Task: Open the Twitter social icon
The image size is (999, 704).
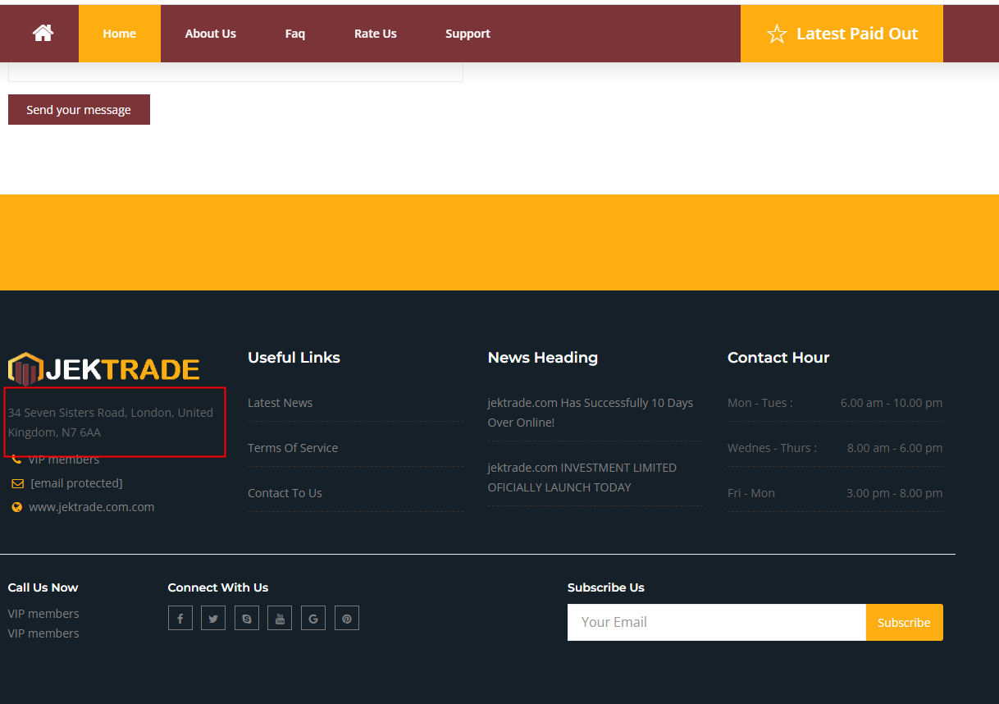Action: click(213, 618)
